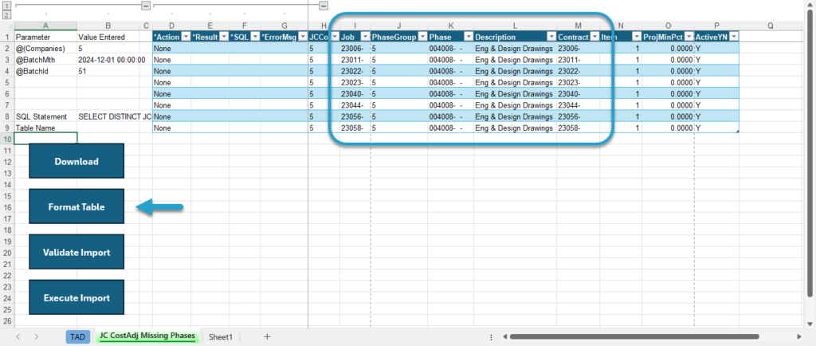Click Job cell 23023-
The width and height of the screenshot is (816, 346).
[x=355, y=83]
